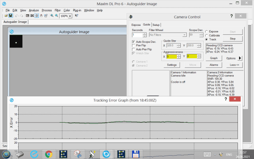Open the Information window toolbar icon

pos(32,16)
